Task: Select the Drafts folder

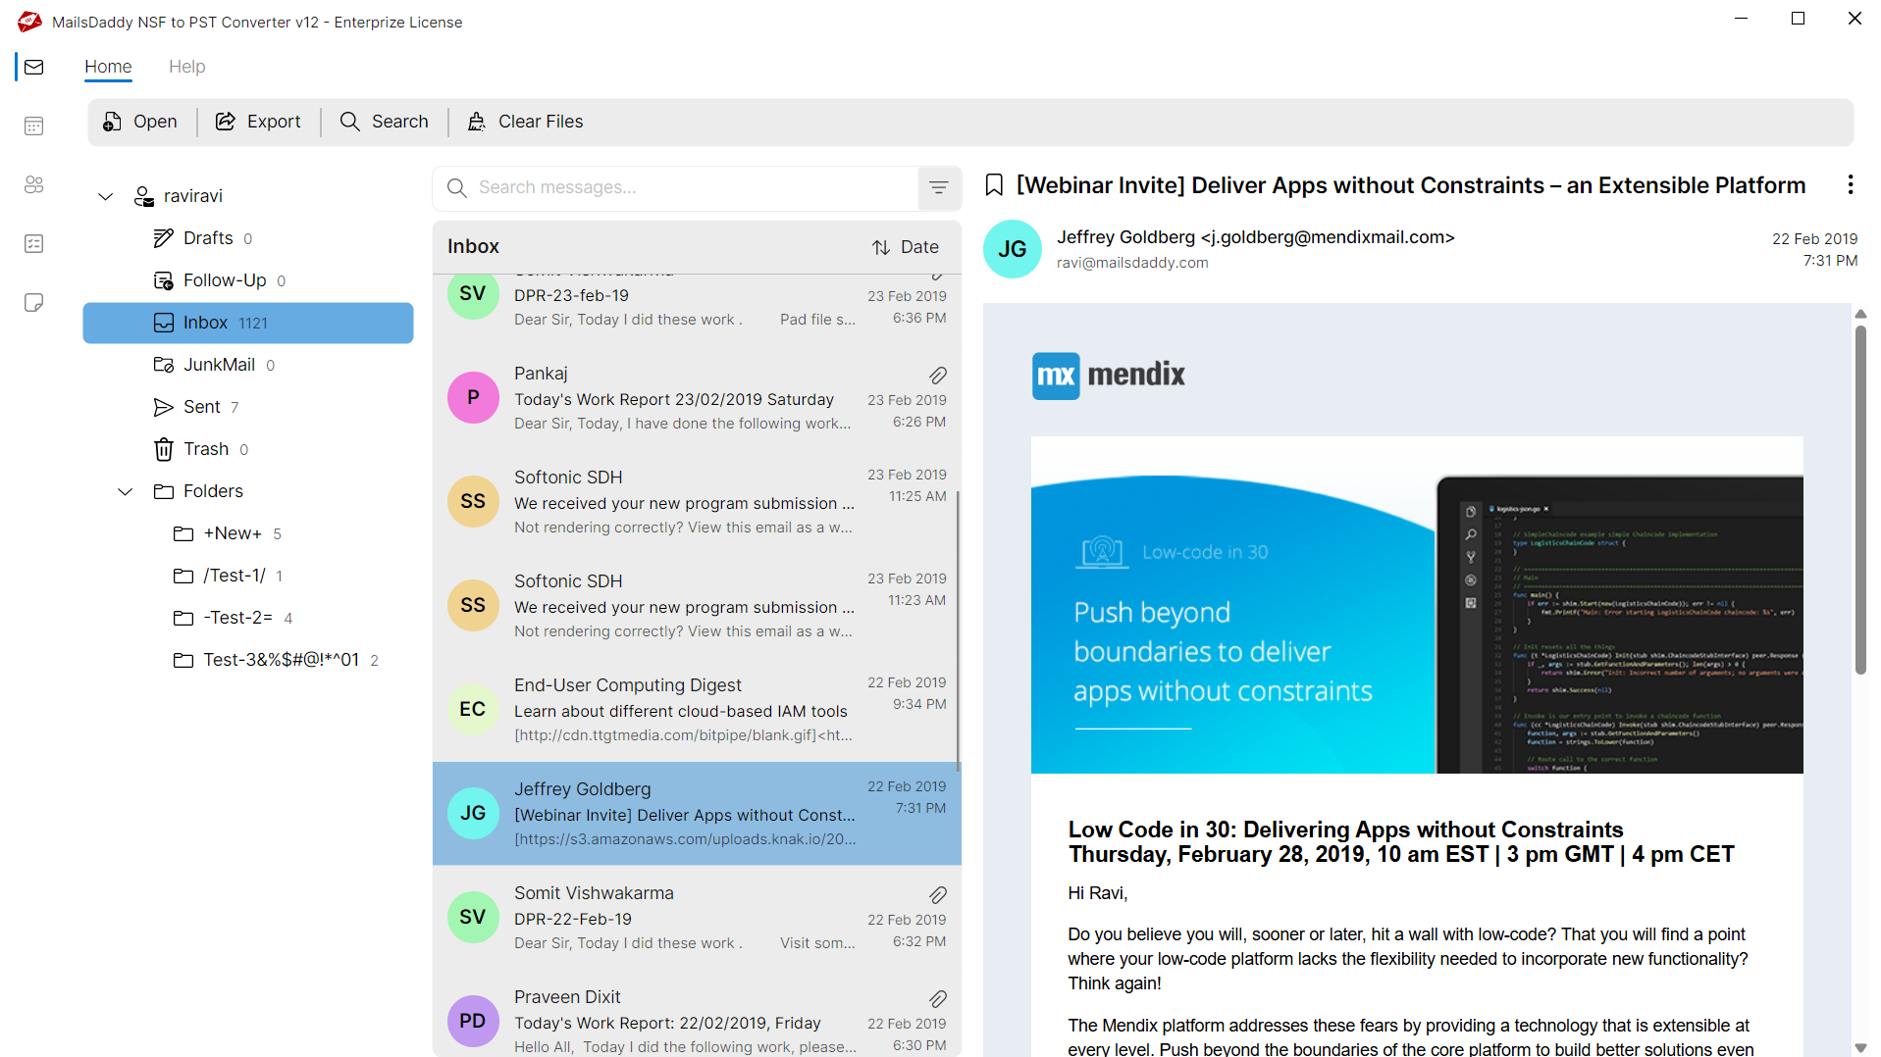Action: coord(248,238)
